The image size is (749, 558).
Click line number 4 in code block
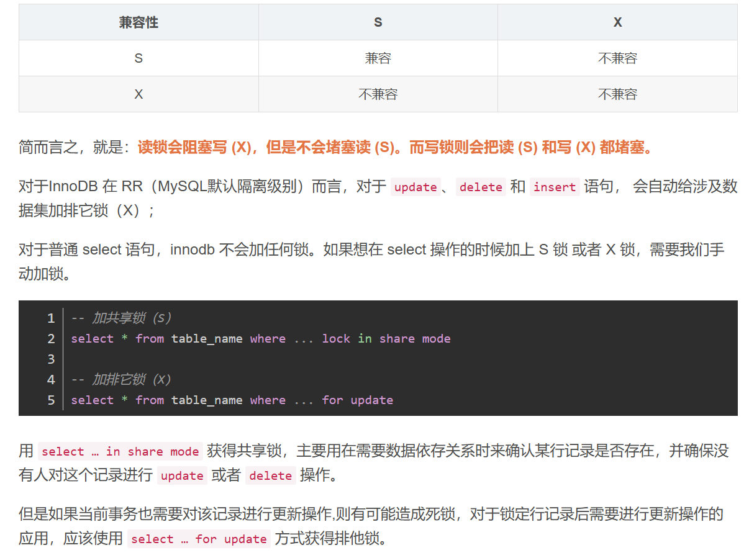coord(51,379)
